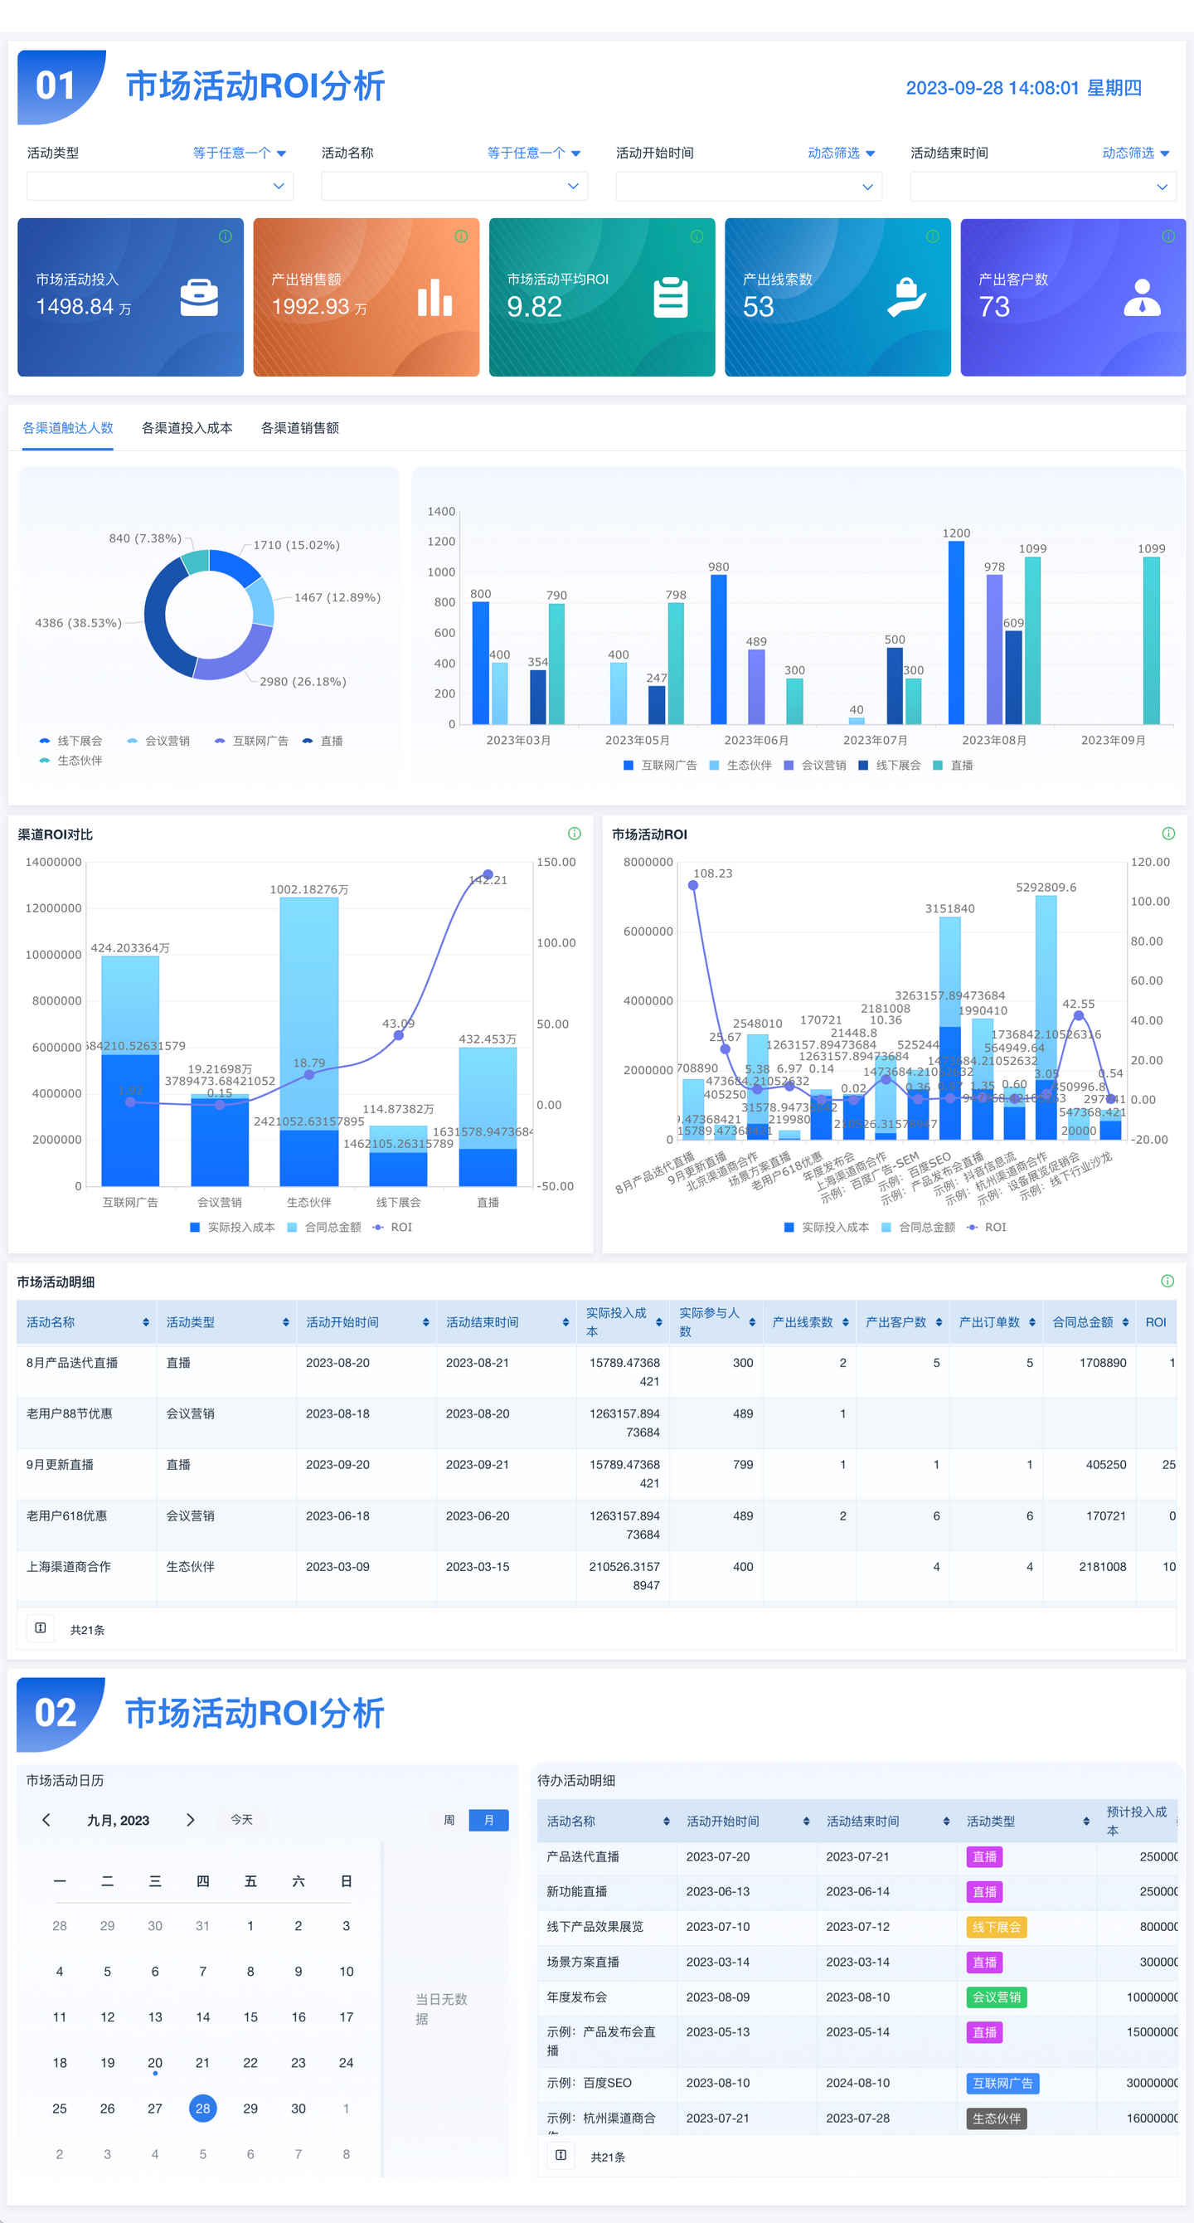Go to next month in calendar
1194x2223 pixels.
click(x=191, y=1820)
